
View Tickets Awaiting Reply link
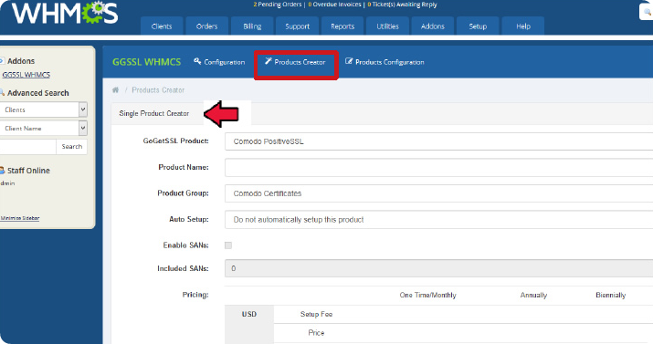(x=402, y=5)
